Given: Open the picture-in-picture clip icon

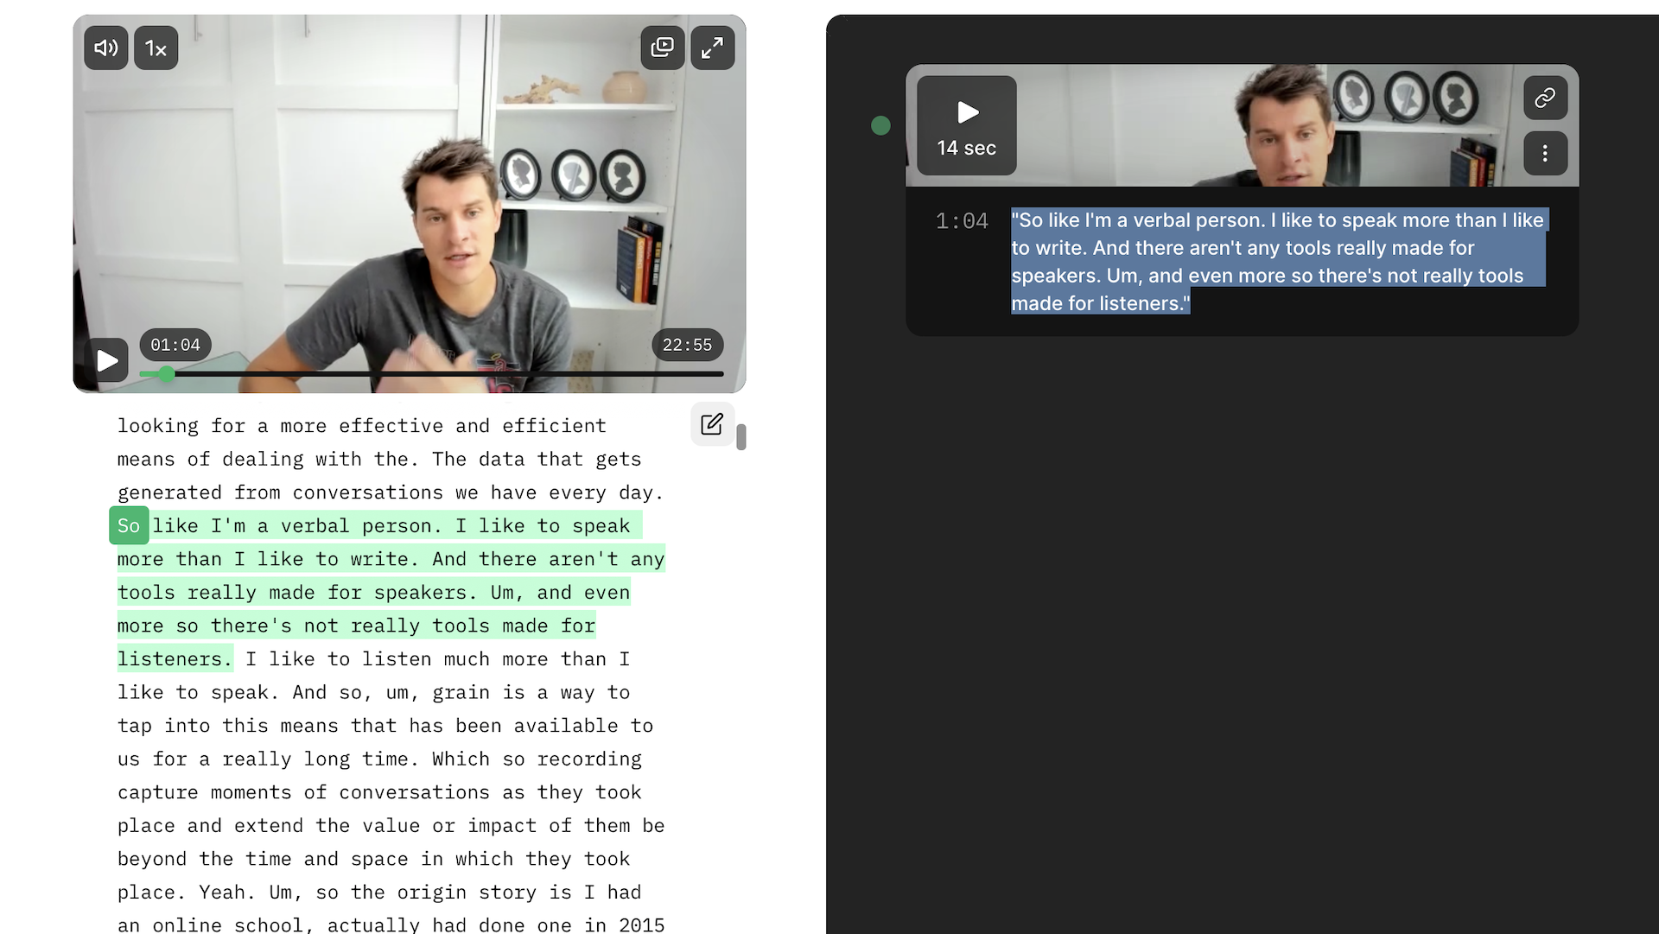Looking at the screenshot, I should click(x=663, y=48).
